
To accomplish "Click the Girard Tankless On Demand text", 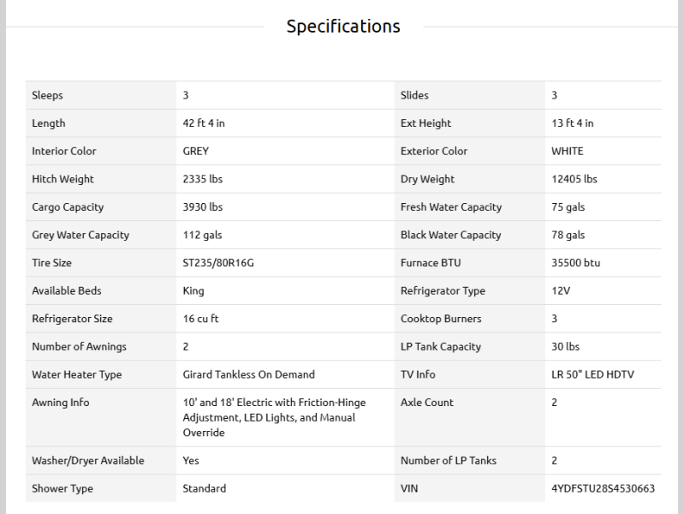I will coord(249,374).
